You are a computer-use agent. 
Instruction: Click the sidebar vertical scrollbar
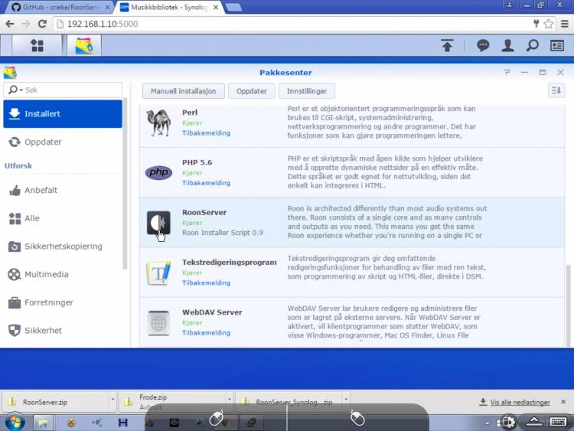tap(125, 183)
